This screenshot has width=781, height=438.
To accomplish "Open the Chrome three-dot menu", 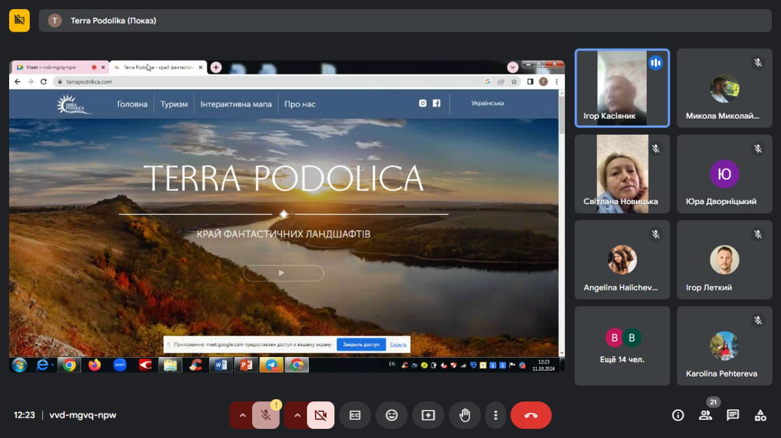I will 555,82.
